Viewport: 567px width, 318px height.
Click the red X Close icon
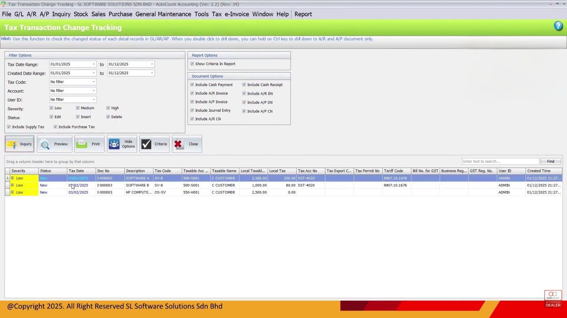178,144
